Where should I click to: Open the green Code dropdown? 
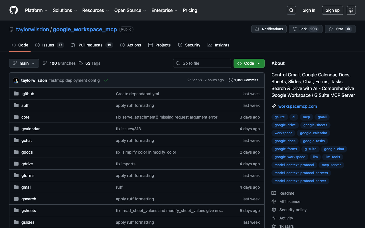(x=249, y=63)
